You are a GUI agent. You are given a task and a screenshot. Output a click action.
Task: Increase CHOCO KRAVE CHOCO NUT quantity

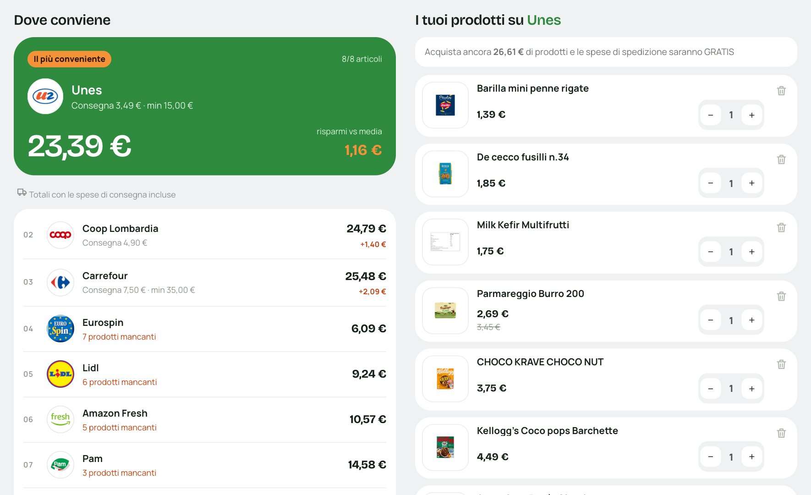click(751, 389)
